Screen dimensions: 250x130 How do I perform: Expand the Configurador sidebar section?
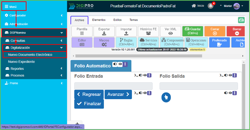pos(33,15)
